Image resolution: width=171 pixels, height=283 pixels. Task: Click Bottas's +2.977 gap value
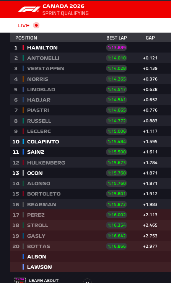150,246
